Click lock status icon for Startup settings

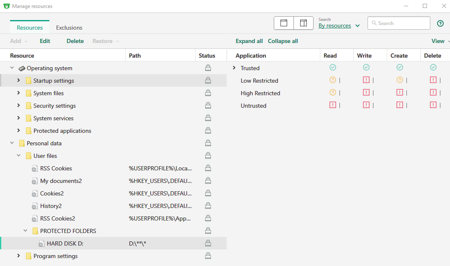(208, 81)
